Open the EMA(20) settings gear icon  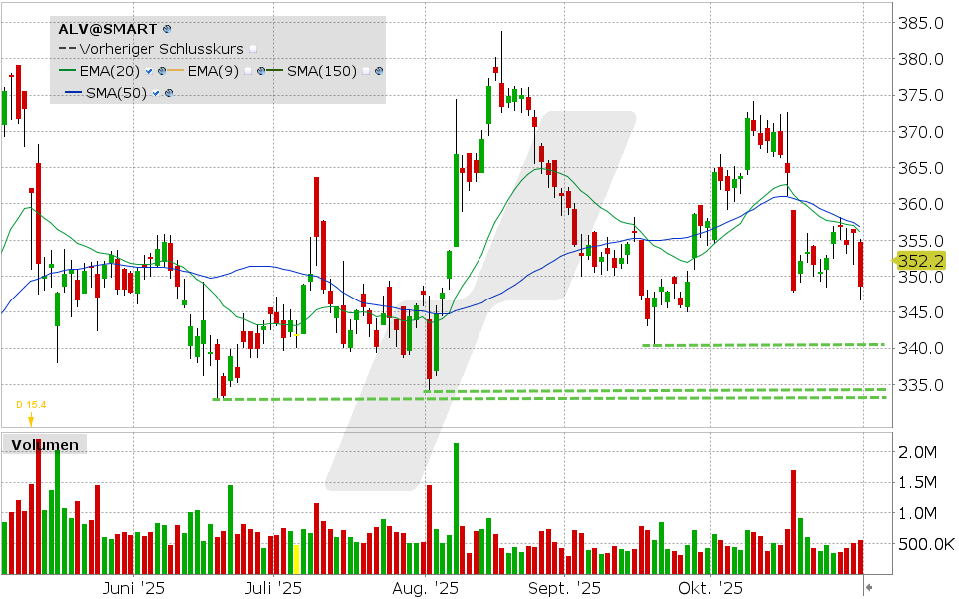[161, 70]
